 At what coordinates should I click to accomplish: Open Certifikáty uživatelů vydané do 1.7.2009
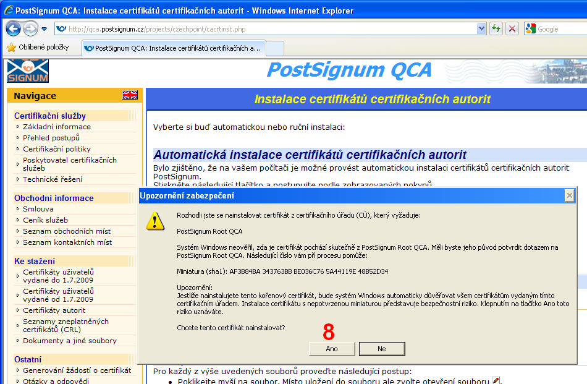pyautogui.click(x=58, y=276)
